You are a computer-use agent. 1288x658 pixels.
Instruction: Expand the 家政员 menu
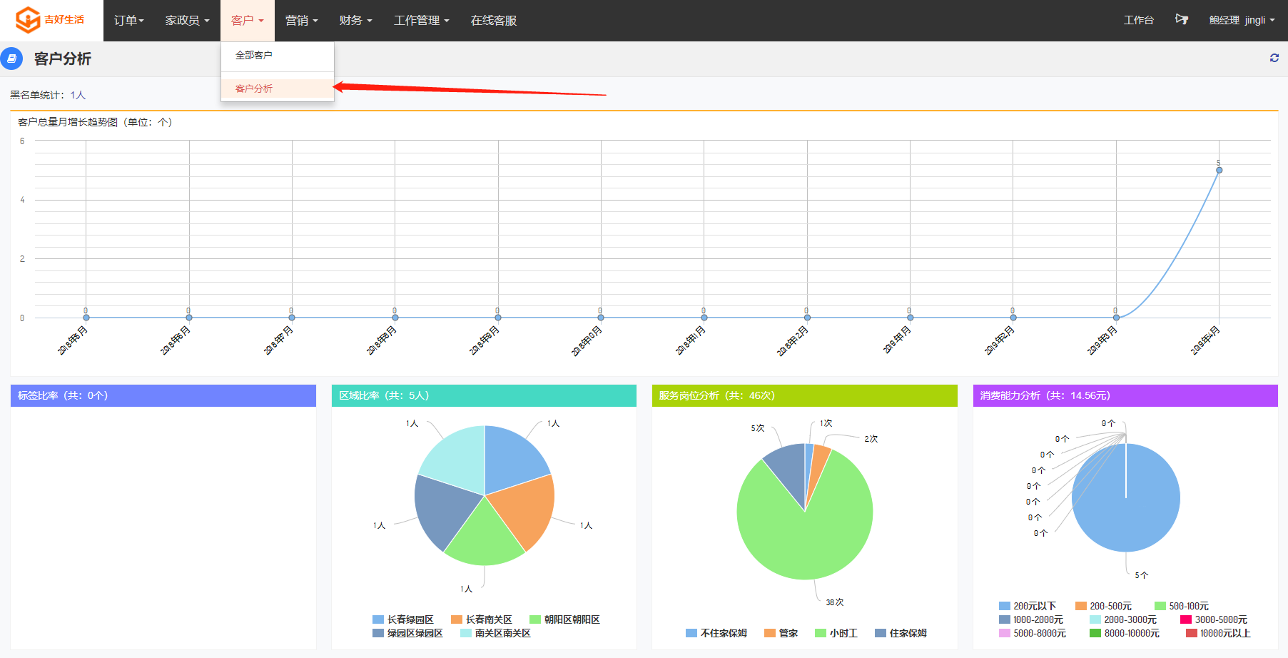(x=187, y=21)
